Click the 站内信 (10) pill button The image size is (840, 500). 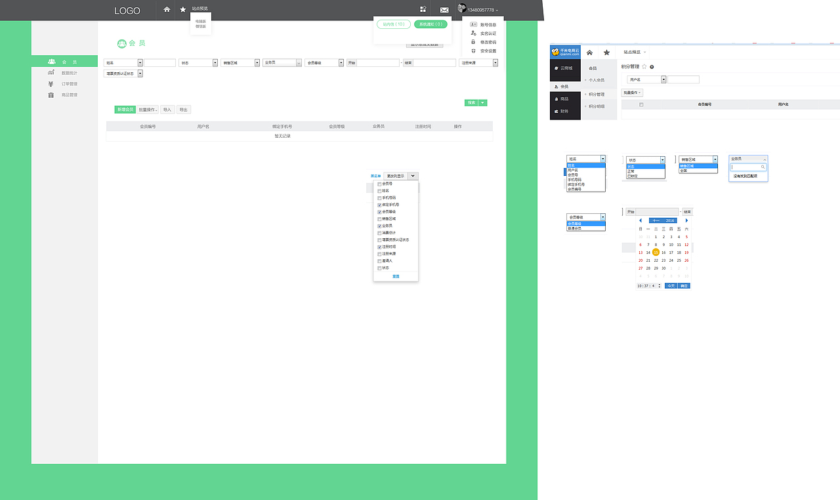(394, 24)
